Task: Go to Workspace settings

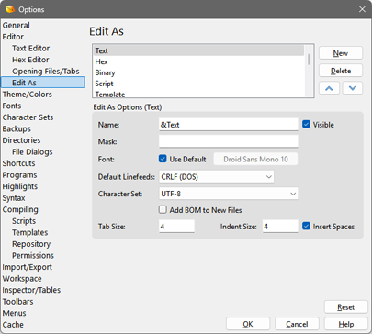Action: (x=22, y=279)
